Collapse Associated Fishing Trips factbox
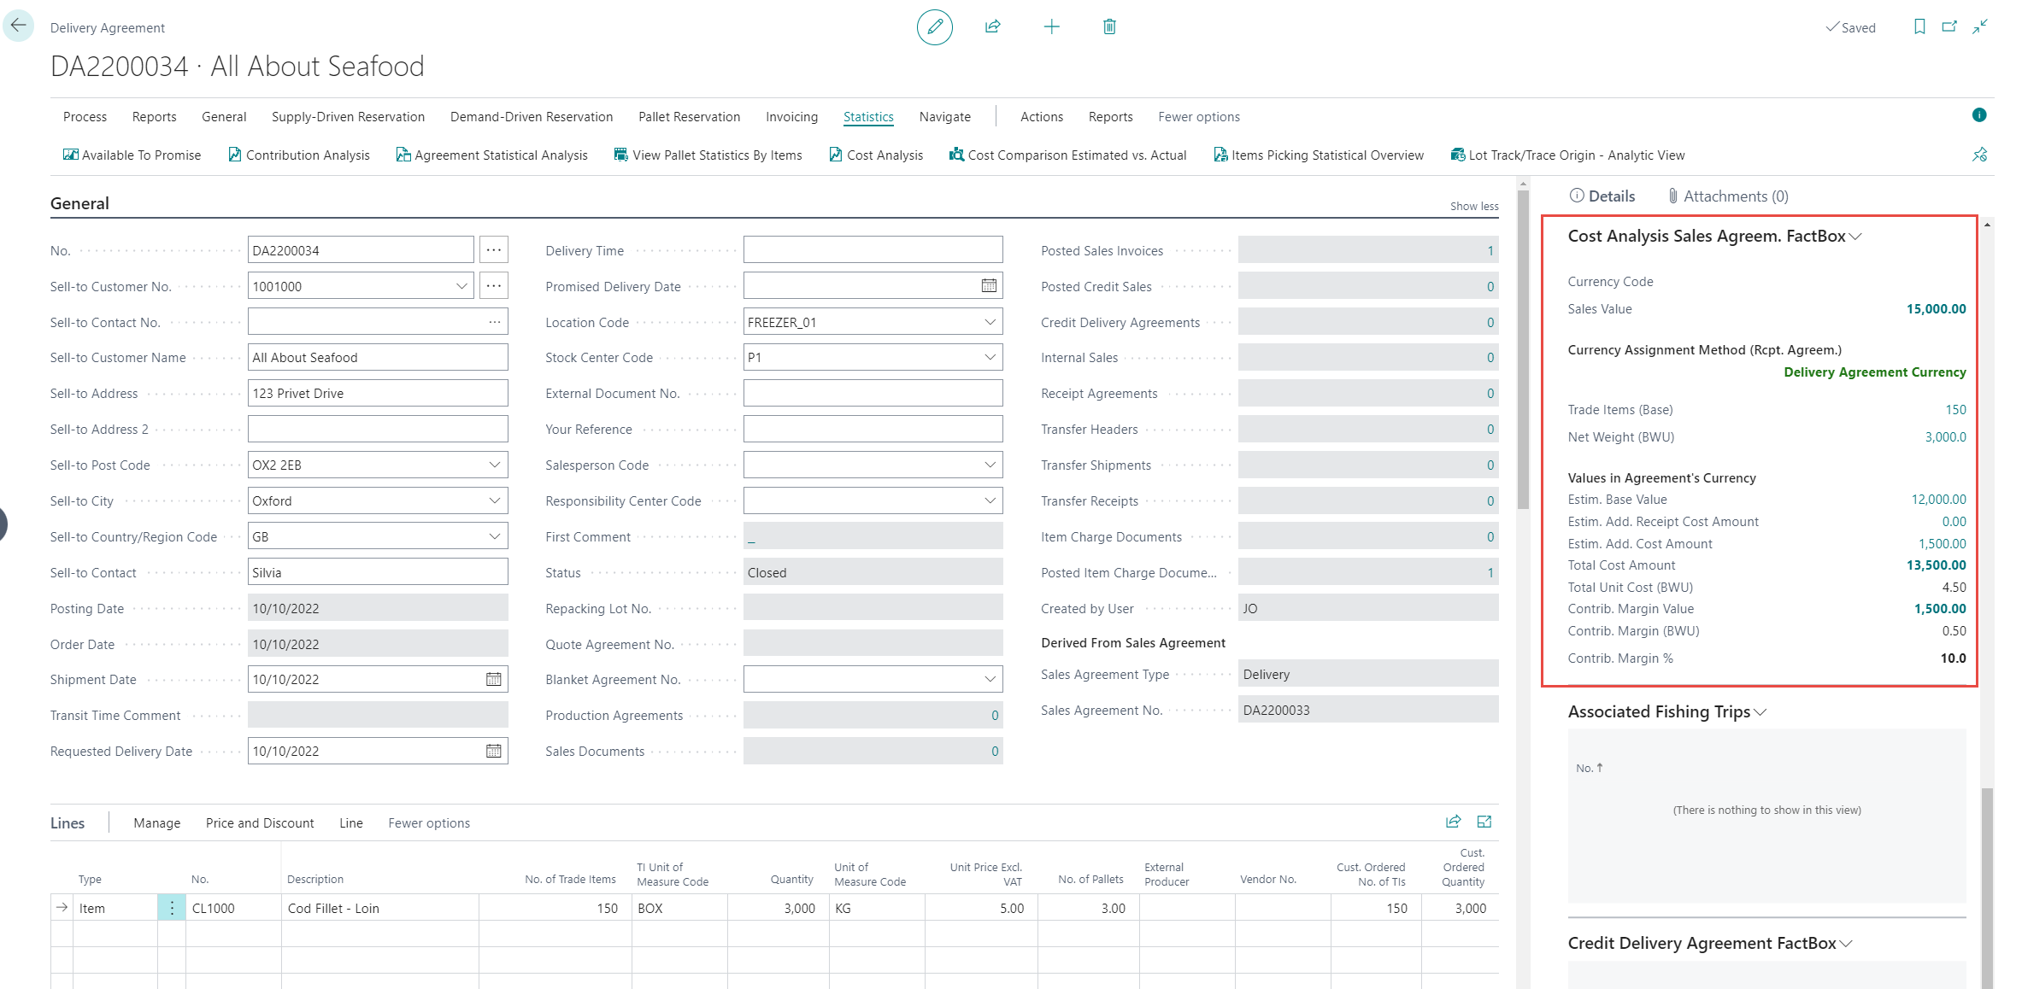 click(x=1760, y=712)
